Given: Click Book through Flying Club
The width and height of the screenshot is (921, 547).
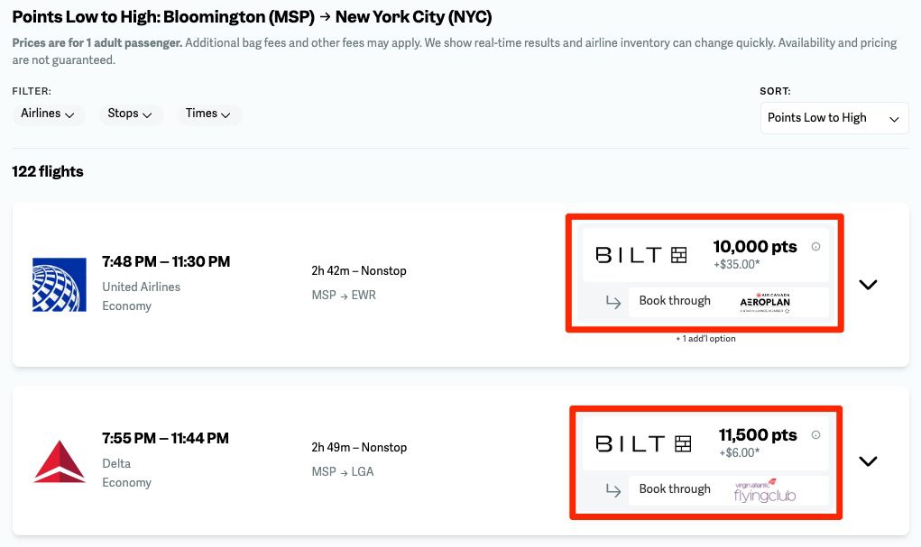Looking at the screenshot, I should pyautogui.click(x=713, y=488).
